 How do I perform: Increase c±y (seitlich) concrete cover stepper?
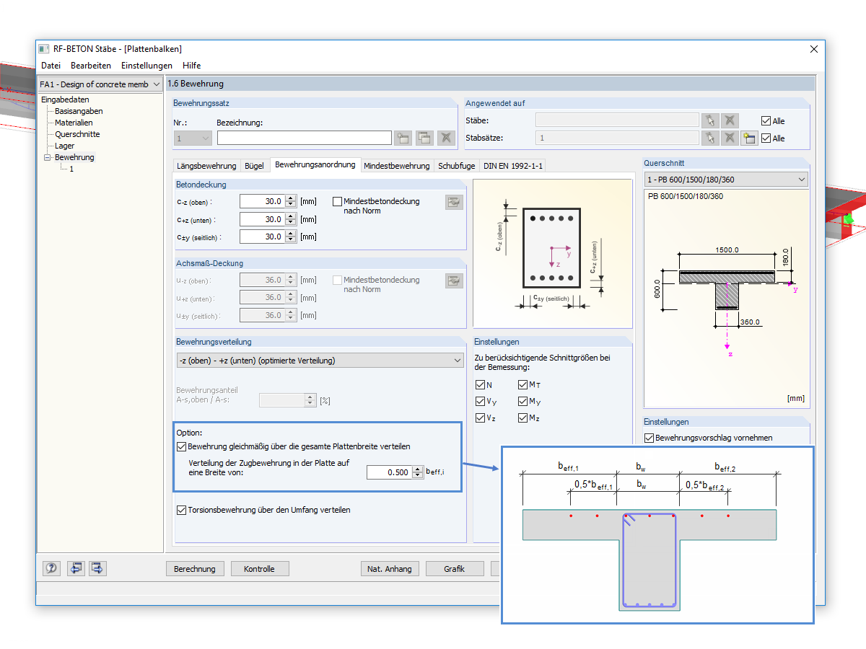tap(291, 233)
